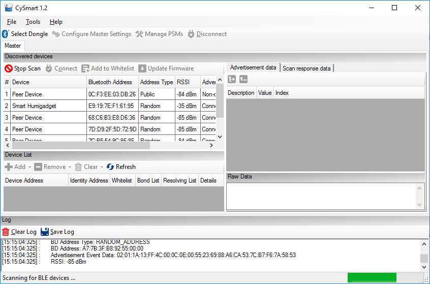Sort by RSSI column header
This screenshot has height=284, width=430.
(188, 82)
